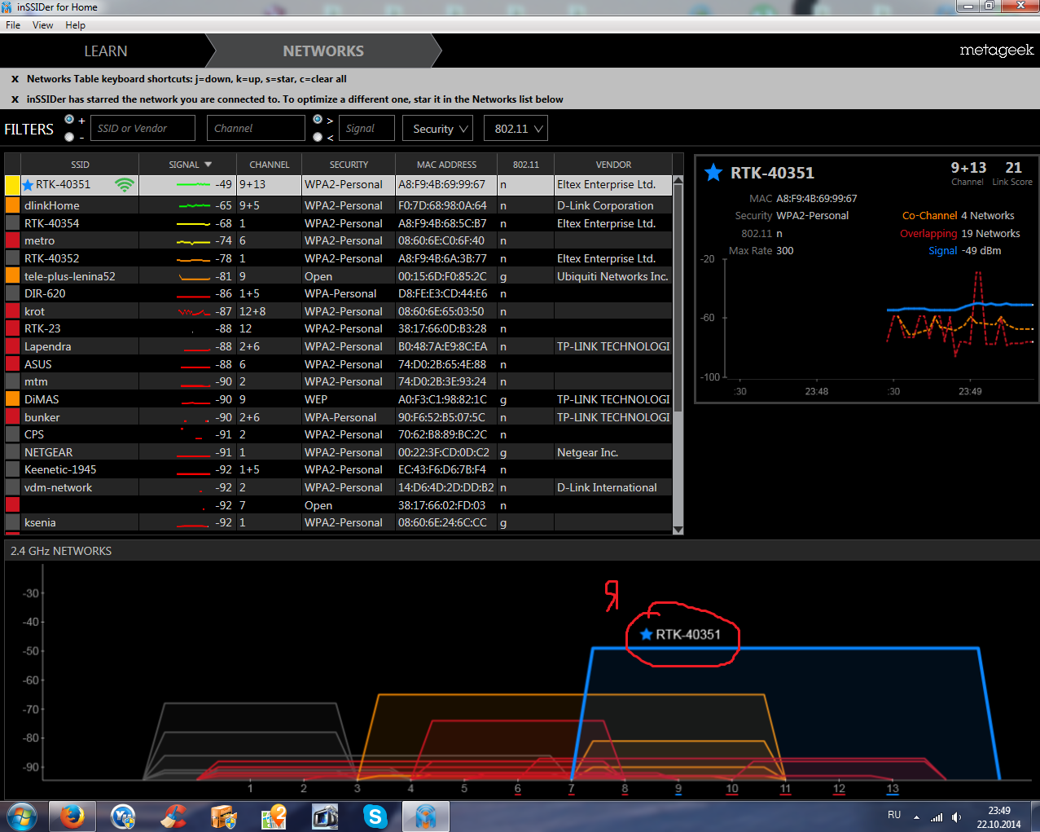Open Skype from the taskbar
1040x832 pixels.
[375, 816]
